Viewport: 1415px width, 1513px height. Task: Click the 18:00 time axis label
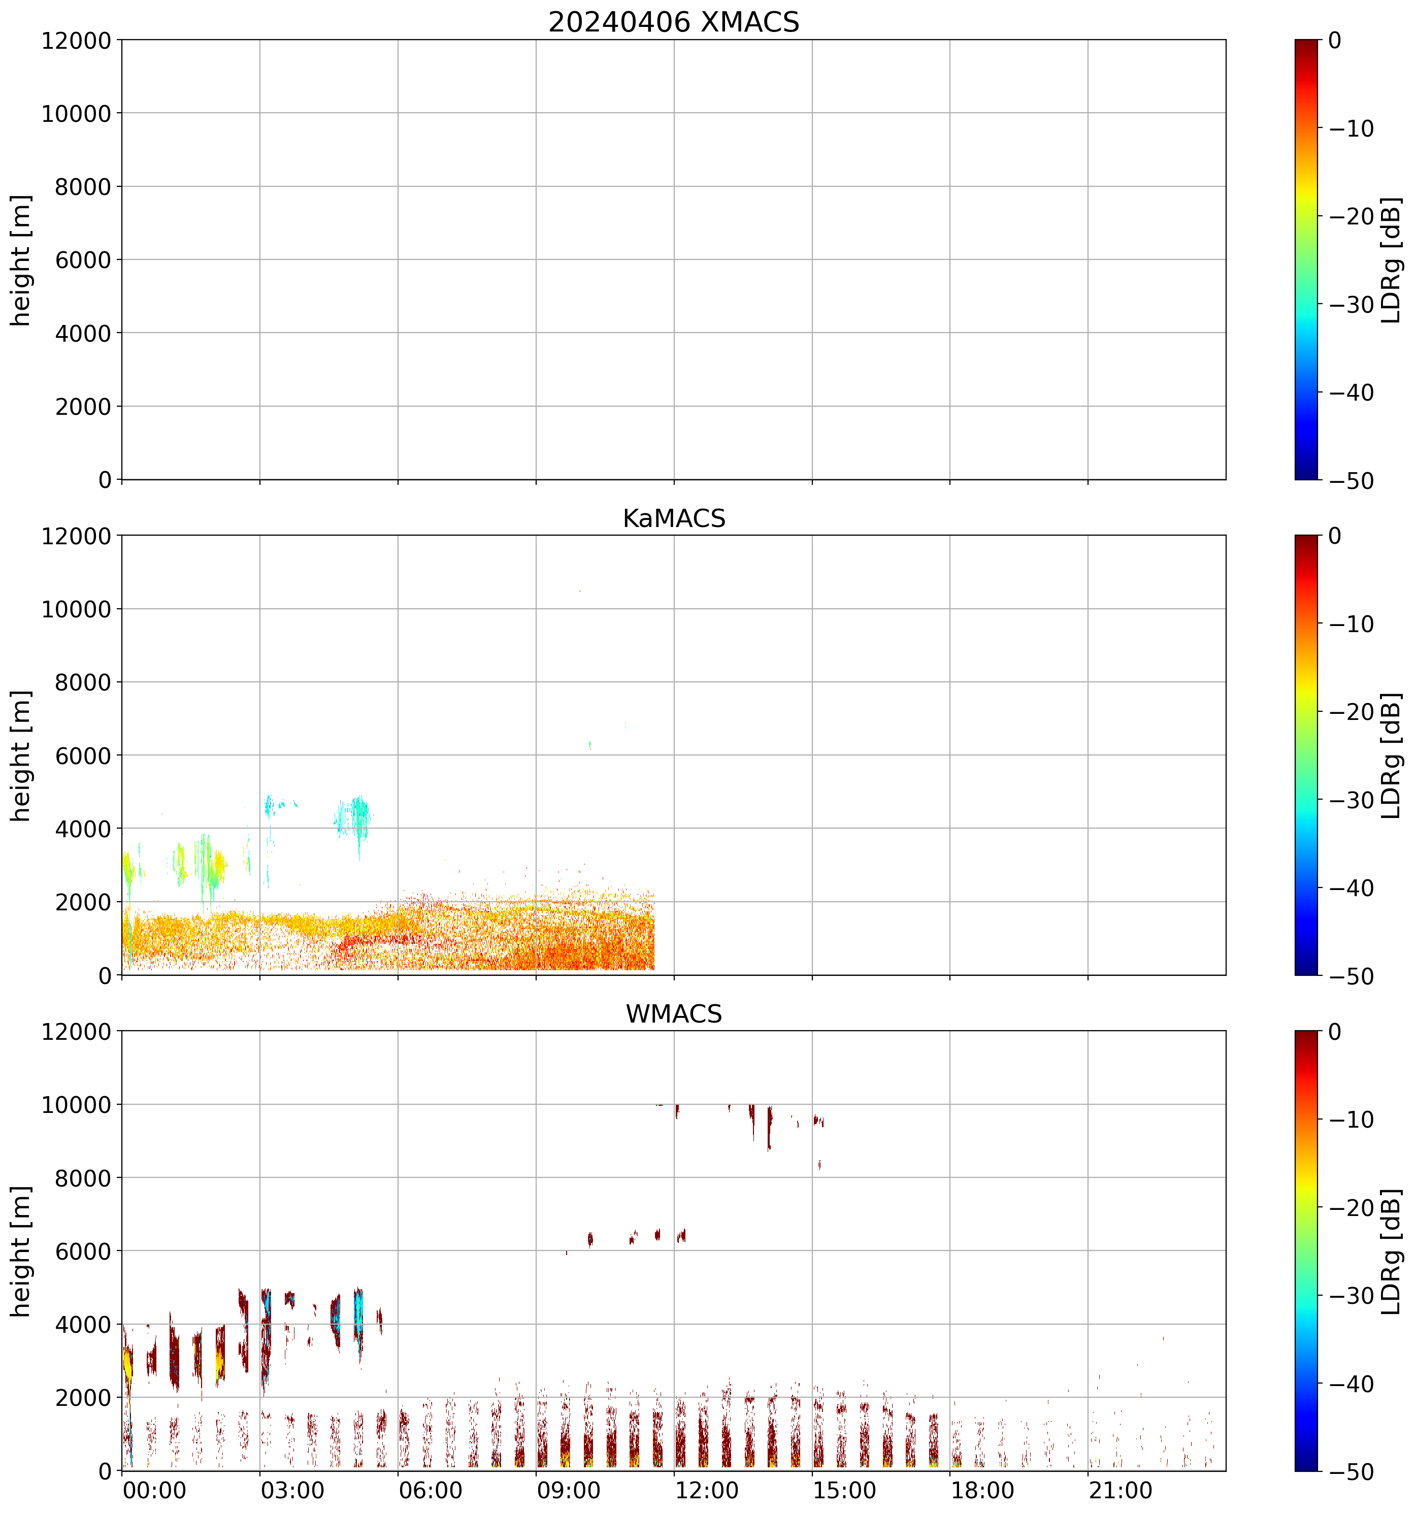pyautogui.click(x=982, y=1490)
